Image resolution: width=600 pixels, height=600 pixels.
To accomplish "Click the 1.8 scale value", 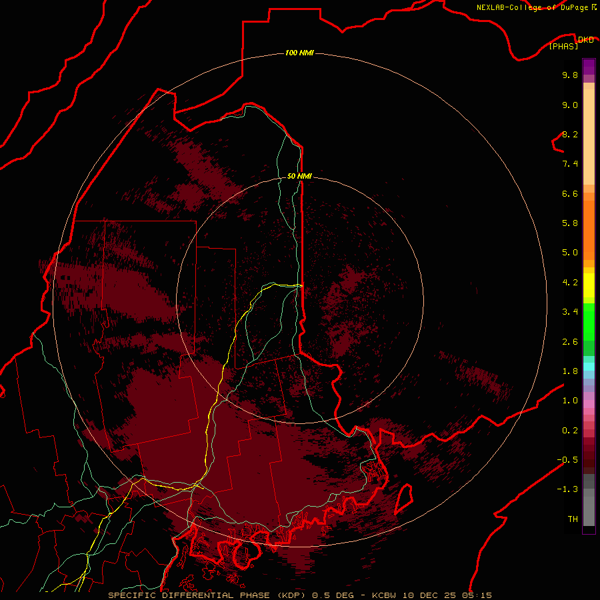I will pyautogui.click(x=570, y=371).
